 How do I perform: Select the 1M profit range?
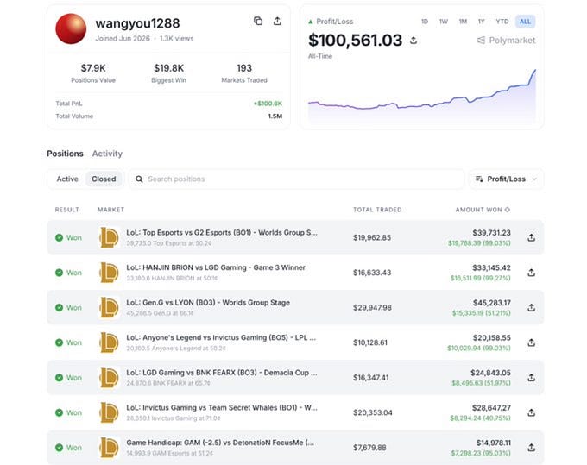pos(463,22)
